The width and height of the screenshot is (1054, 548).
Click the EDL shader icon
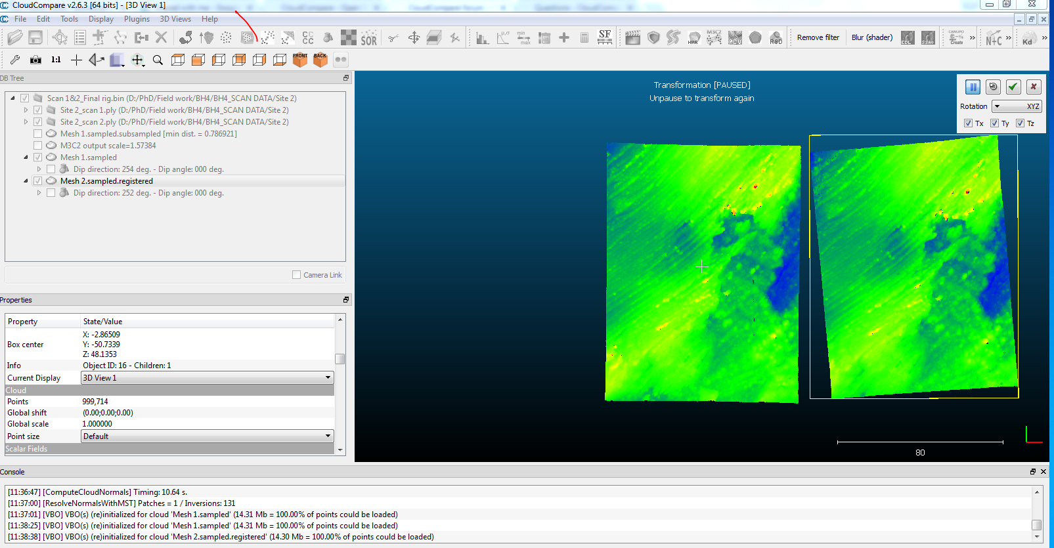point(908,37)
